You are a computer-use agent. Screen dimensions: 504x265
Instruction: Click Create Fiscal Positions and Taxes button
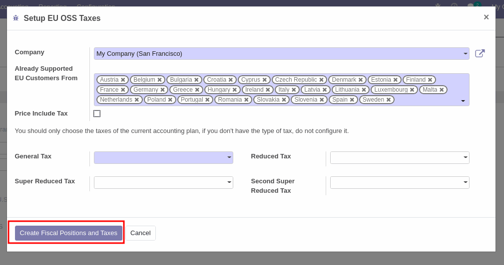(68, 233)
